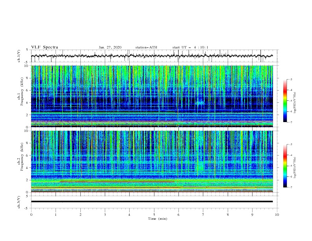Click the "VLF Spectra" title text
This screenshot has width=312, height=241.
point(45,47)
